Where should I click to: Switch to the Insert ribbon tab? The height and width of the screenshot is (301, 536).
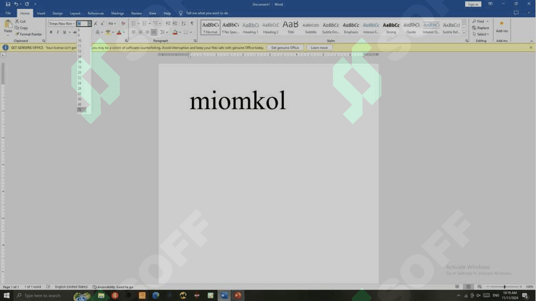(x=41, y=13)
